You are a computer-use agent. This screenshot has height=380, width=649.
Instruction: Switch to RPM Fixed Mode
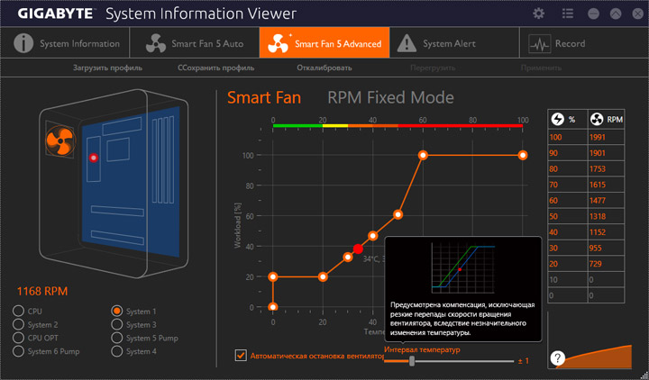click(390, 97)
